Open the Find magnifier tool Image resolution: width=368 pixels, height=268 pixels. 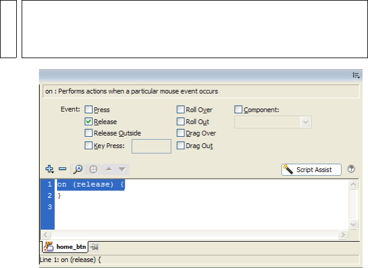pyautogui.click(x=79, y=170)
